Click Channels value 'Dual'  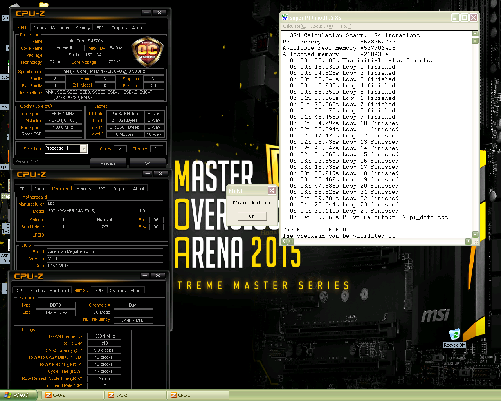pyautogui.click(x=133, y=305)
